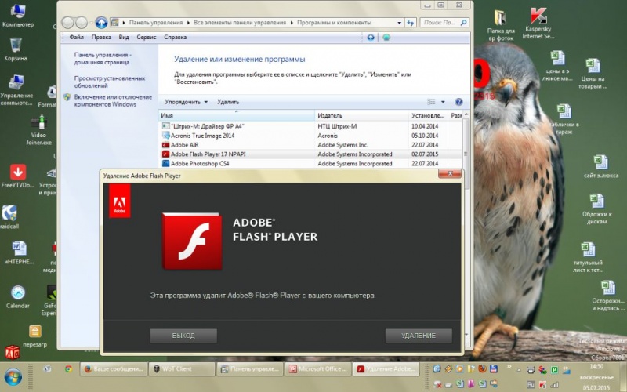Select Acronis True Image 2014 in list

click(x=202, y=135)
